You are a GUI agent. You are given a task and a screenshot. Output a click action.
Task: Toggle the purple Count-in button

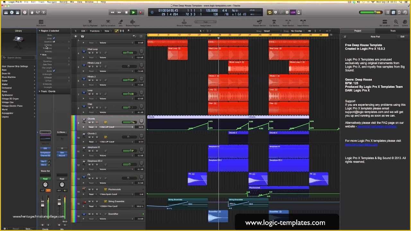point(293,13)
